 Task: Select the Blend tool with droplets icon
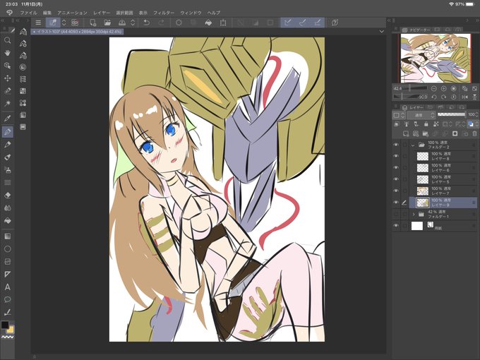[x=8, y=208]
